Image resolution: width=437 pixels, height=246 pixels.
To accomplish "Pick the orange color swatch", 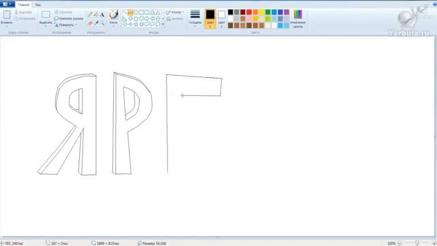I will coord(255,12).
